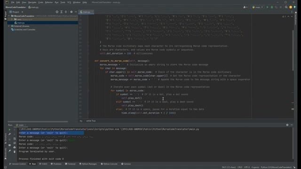
Task: Rerun main with green arrow in Run panel
Action: (9, 130)
